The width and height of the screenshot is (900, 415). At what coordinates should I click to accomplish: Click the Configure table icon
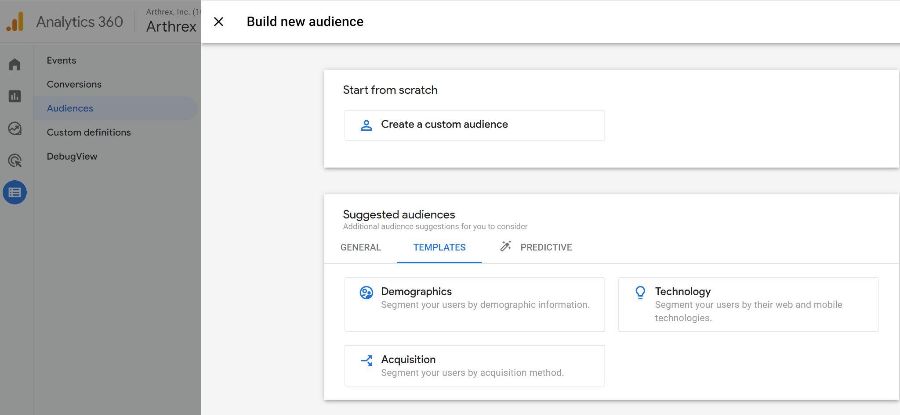click(15, 193)
